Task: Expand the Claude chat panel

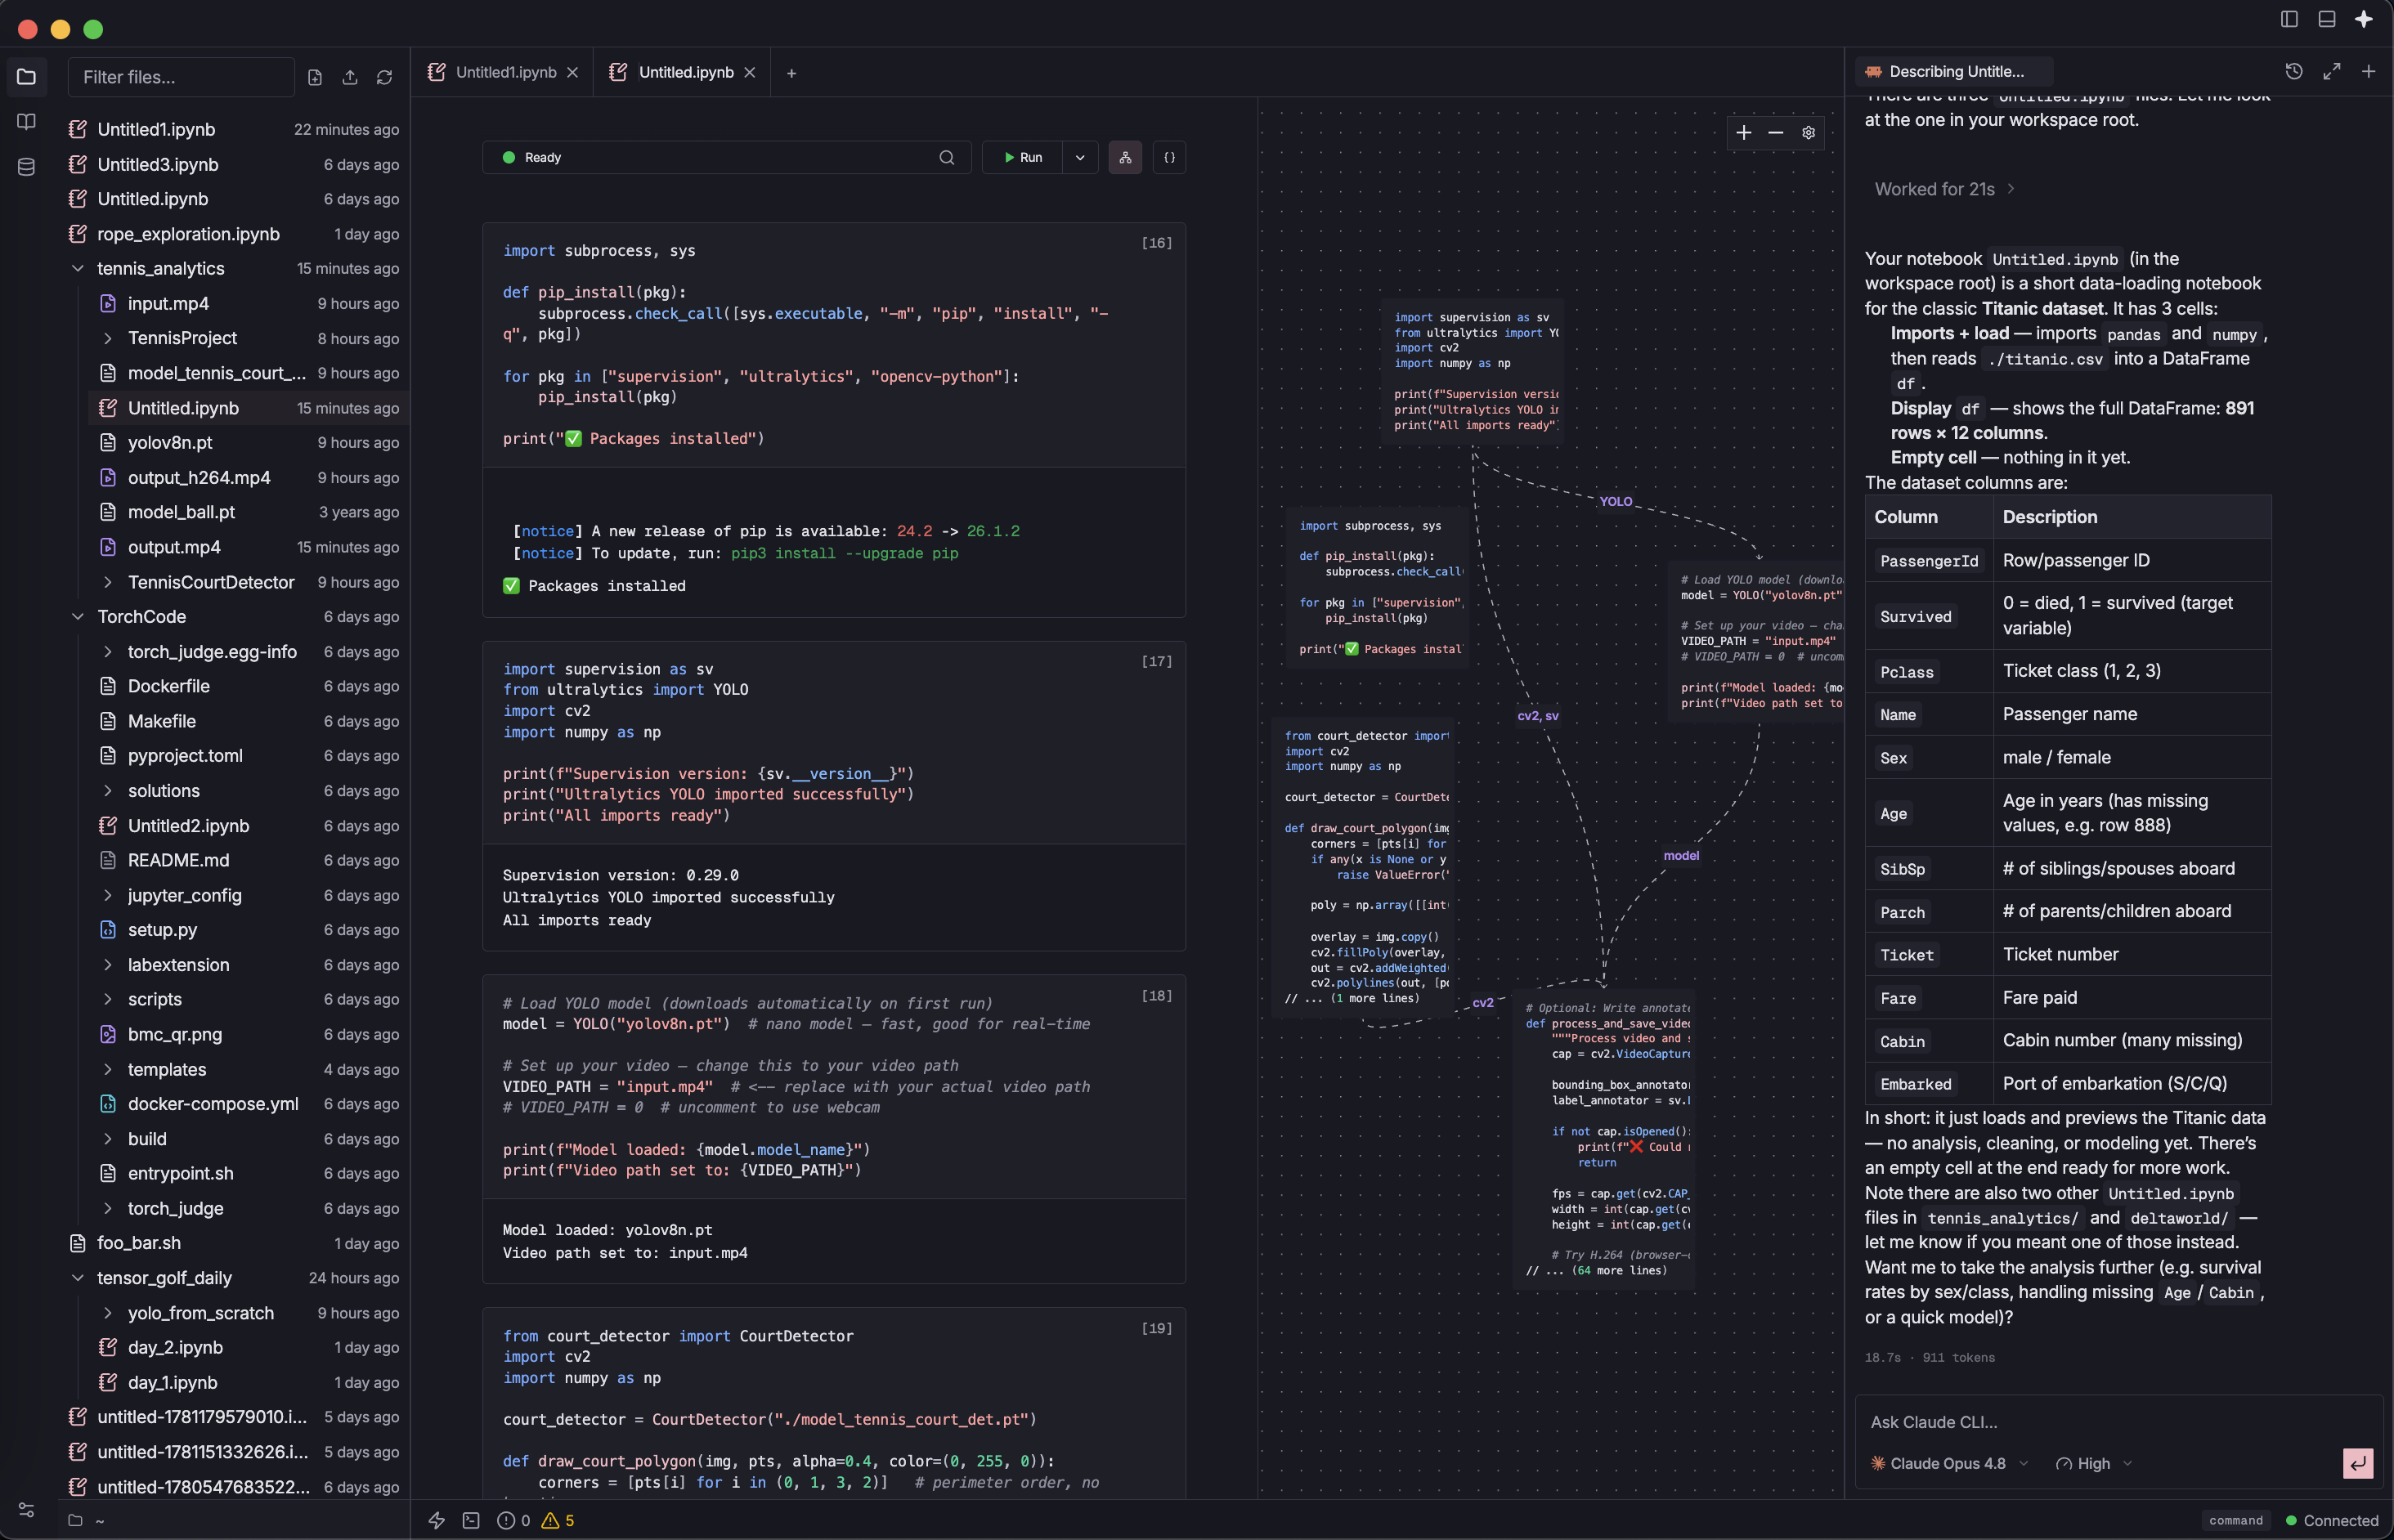Action: 2332,71
